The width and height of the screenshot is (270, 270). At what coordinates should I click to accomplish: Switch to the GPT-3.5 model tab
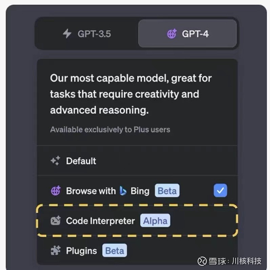(87, 34)
